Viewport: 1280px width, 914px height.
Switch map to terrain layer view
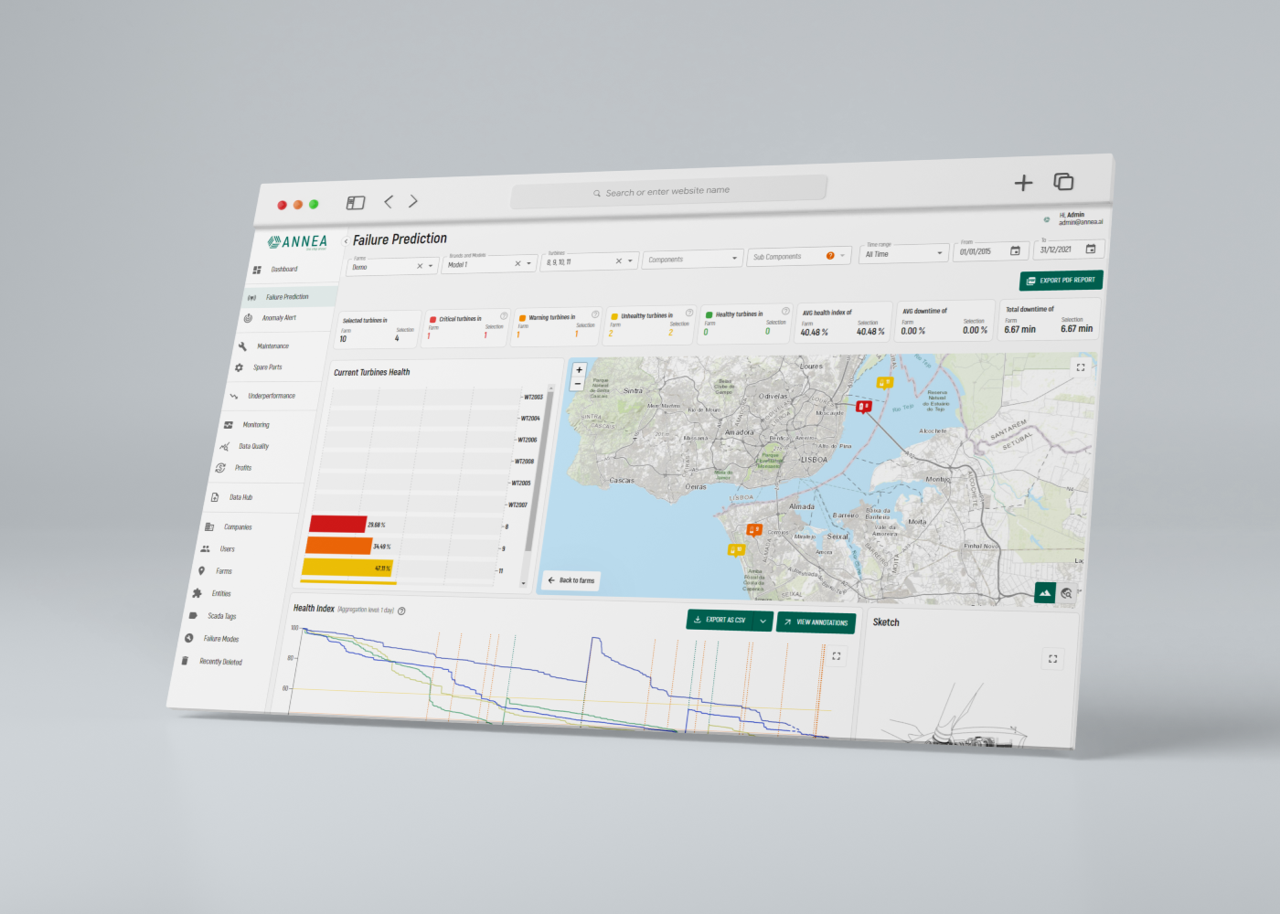[x=1044, y=592]
